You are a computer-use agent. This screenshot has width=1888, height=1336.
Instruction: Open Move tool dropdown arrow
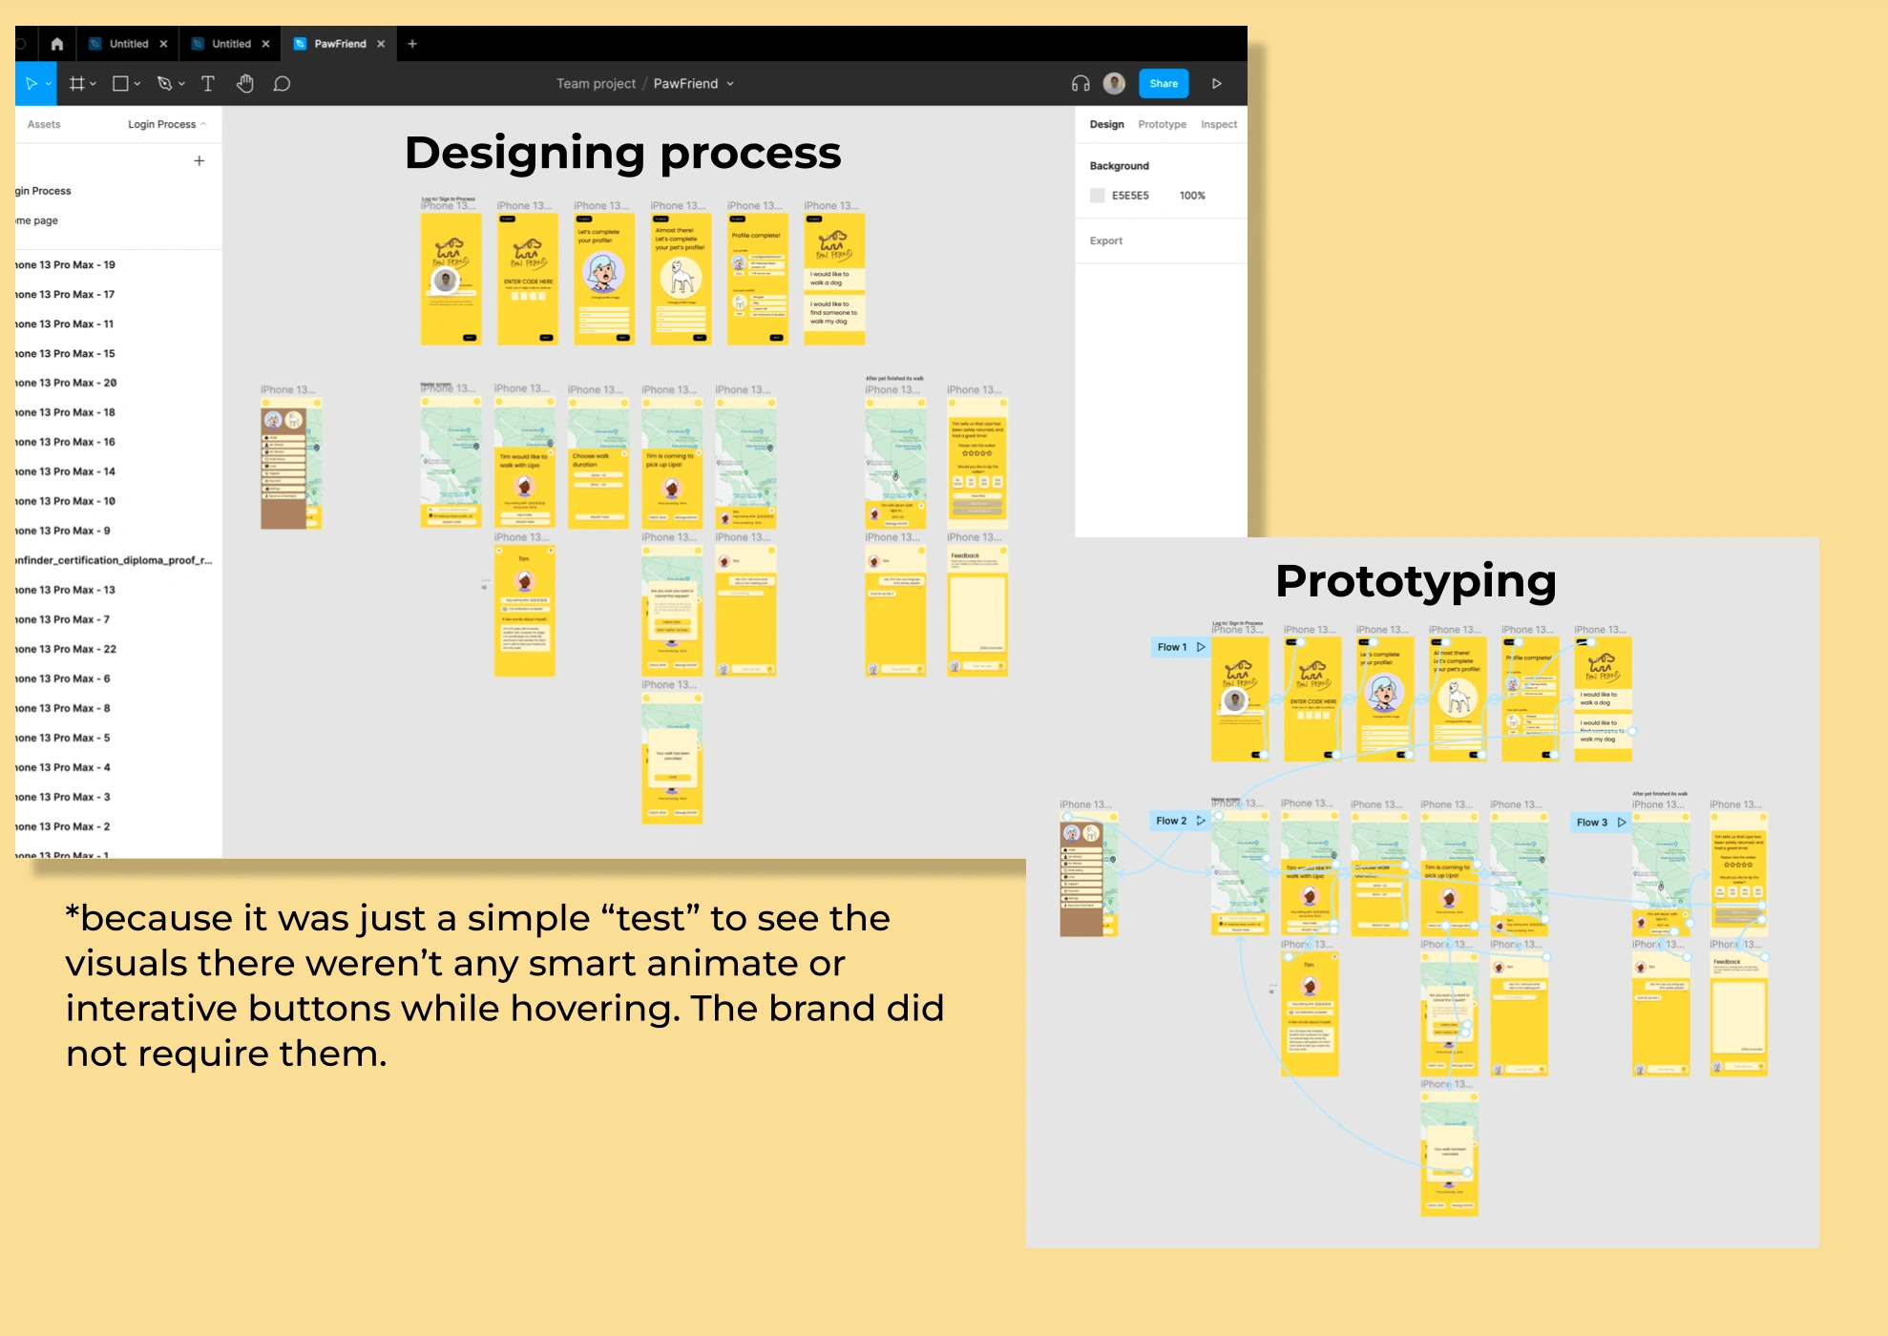(49, 84)
